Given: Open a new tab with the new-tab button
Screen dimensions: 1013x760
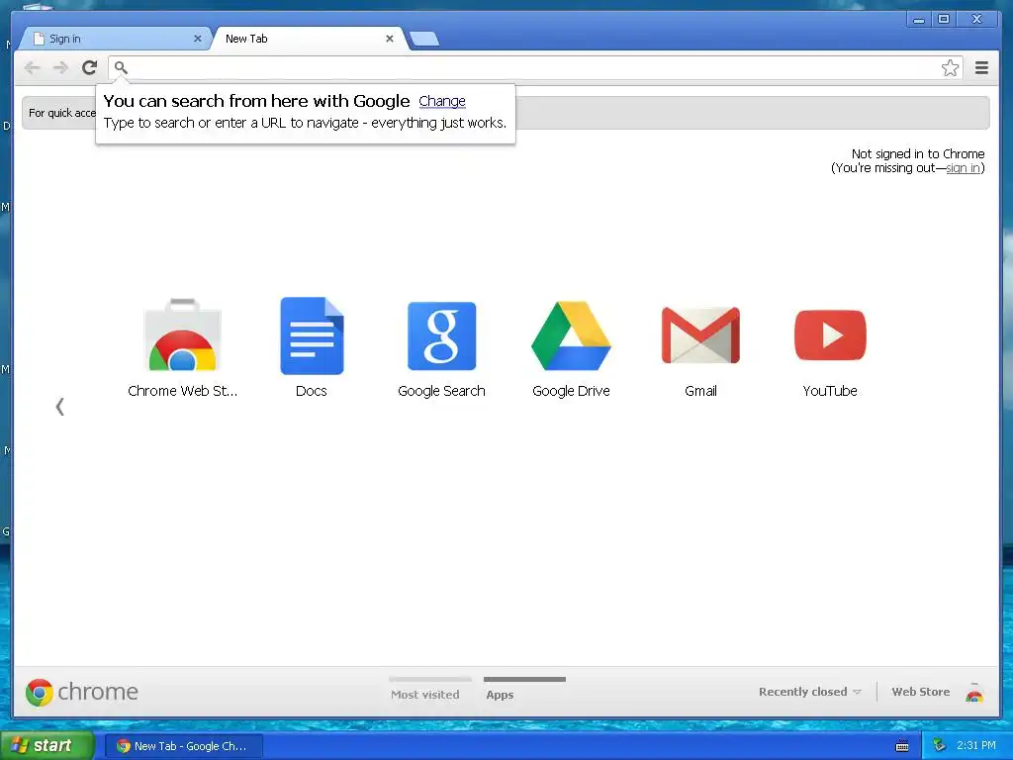Looking at the screenshot, I should pyautogui.click(x=424, y=39).
